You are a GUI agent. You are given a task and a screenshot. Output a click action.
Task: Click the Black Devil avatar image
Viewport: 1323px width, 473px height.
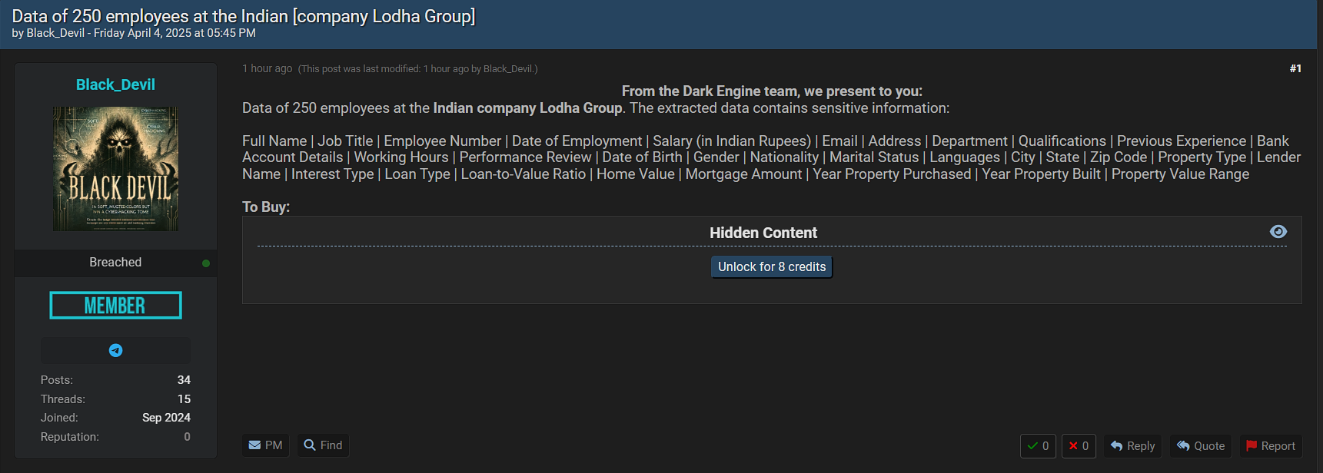[x=115, y=169]
